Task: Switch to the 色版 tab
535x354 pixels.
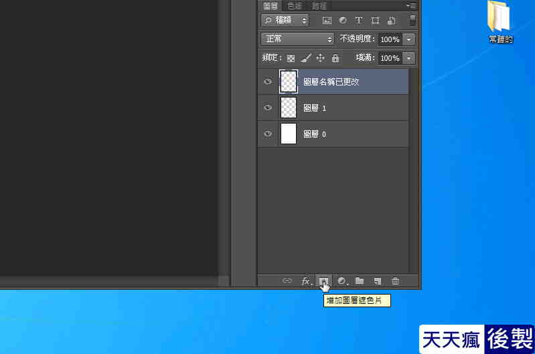Action: (x=295, y=6)
